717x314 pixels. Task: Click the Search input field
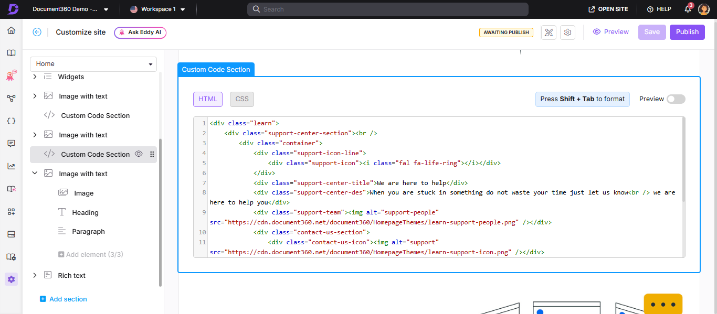pos(388,9)
